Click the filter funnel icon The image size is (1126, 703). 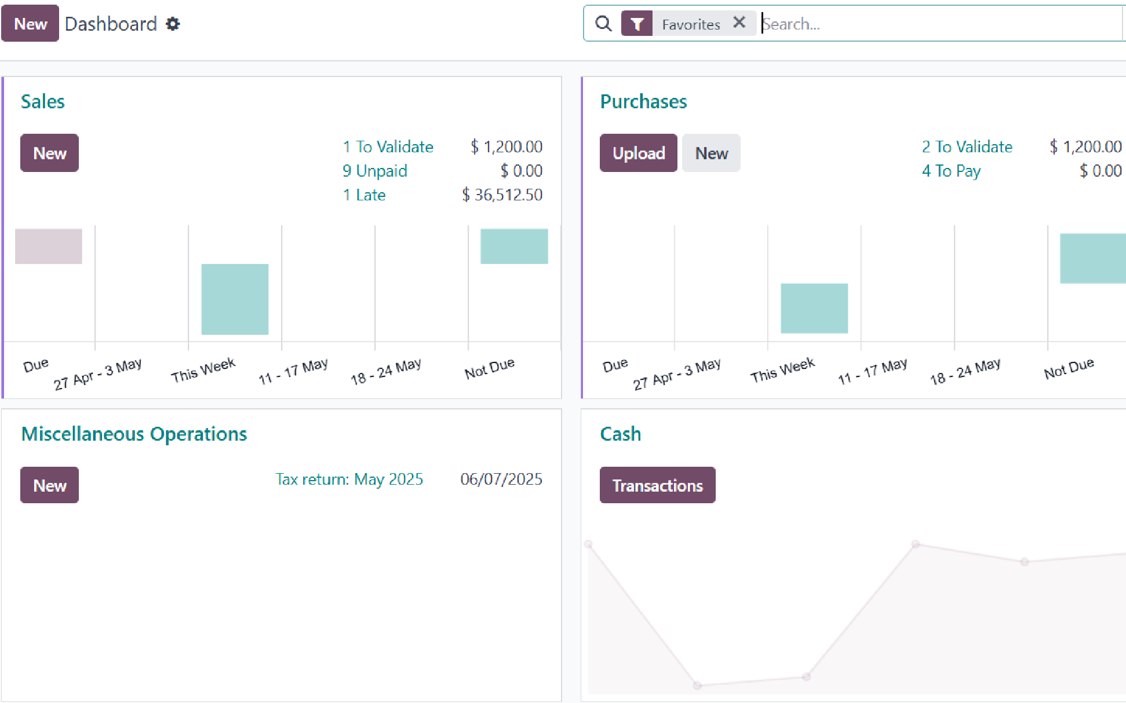637,24
